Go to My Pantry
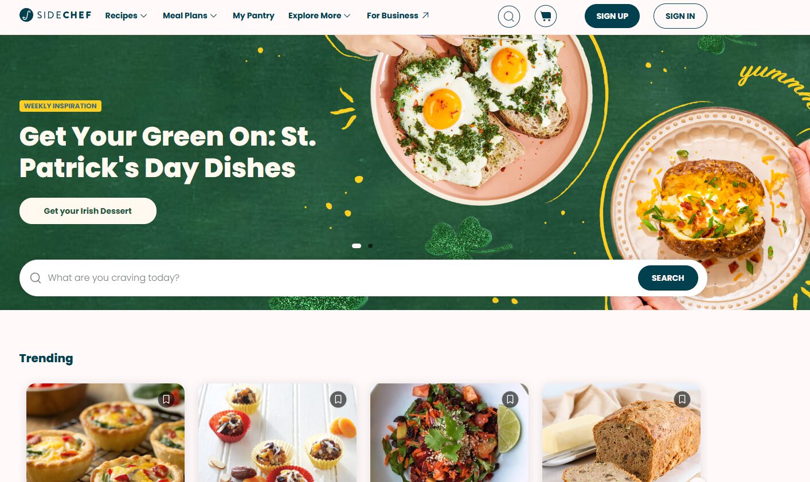 click(x=253, y=15)
